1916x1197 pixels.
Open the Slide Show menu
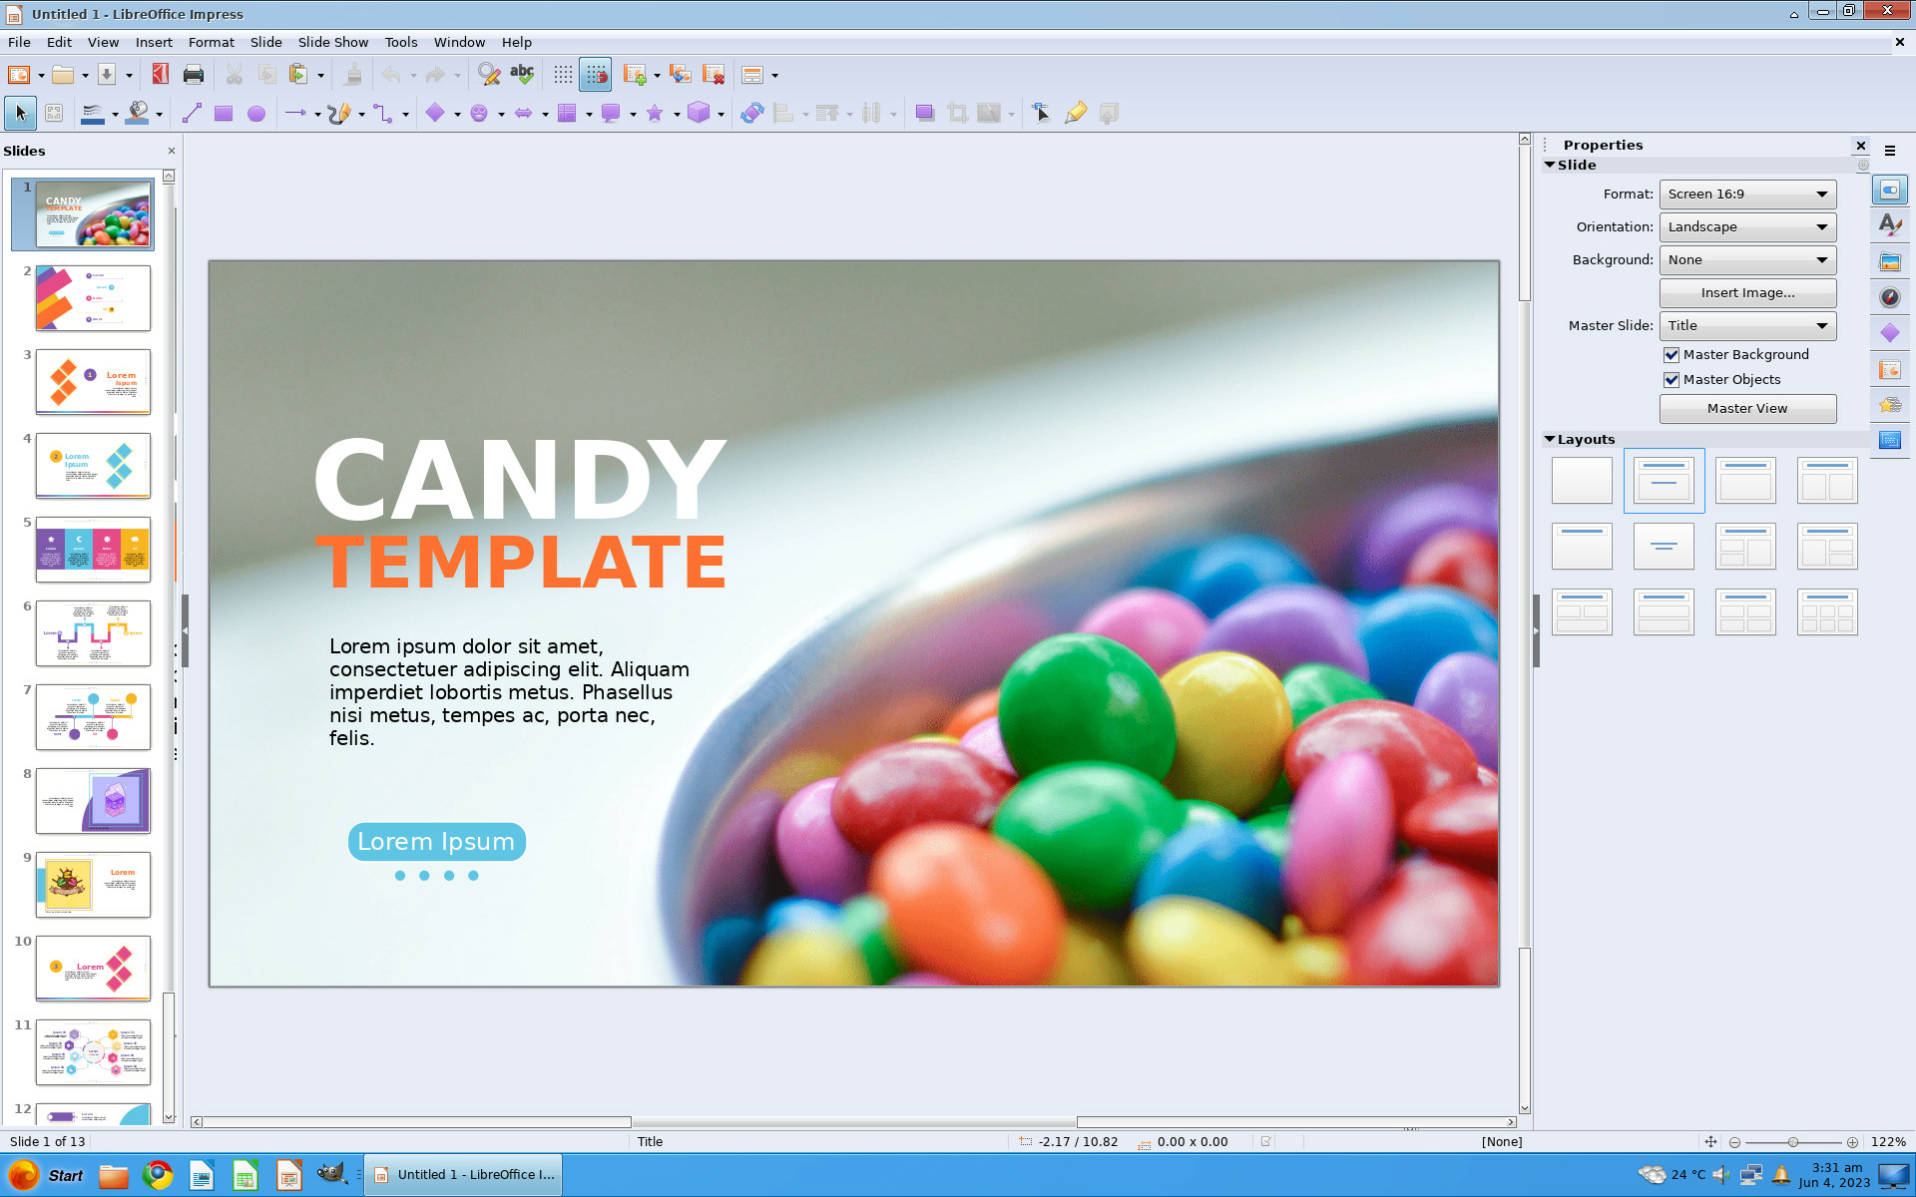pyautogui.click(x=332, y=42)
